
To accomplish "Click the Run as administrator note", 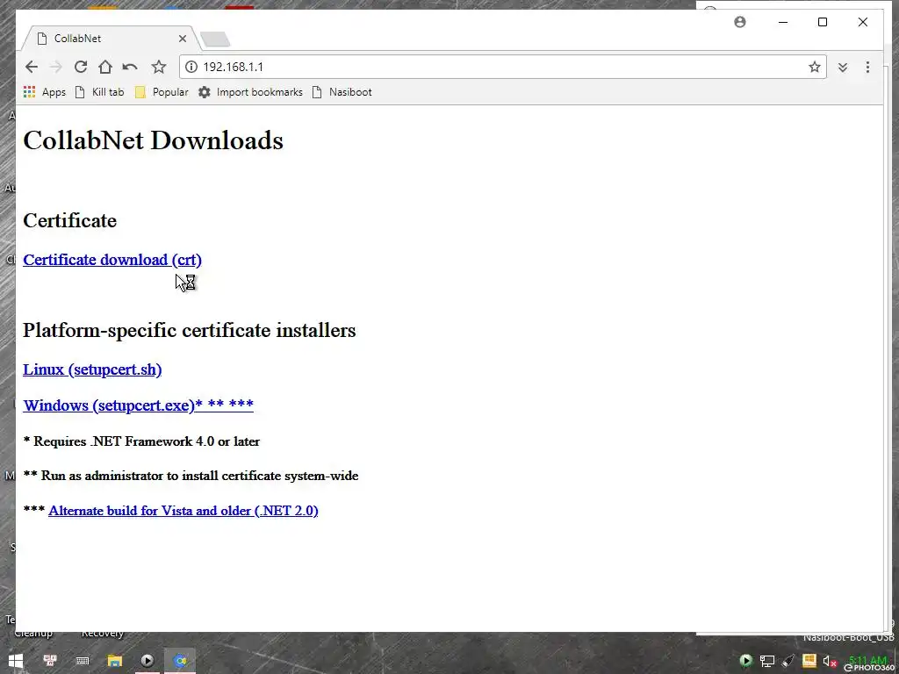I will 191,476.
